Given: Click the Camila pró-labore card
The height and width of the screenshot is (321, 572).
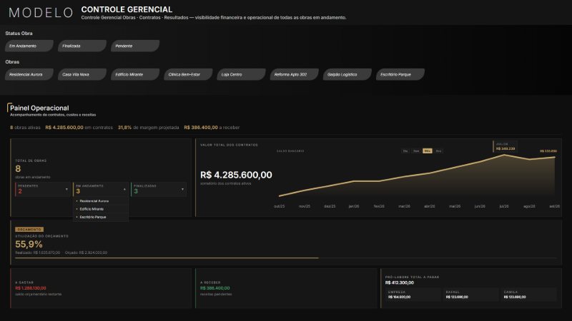Looking at the screenshot, I should [529, 295].
